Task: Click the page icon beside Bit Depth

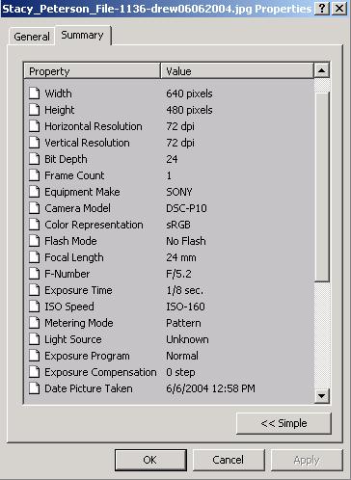Action: pyautogui.click(x=35, y=159)
